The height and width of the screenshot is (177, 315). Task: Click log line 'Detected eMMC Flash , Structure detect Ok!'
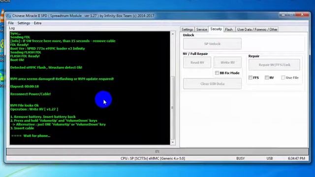pos(46,67)
